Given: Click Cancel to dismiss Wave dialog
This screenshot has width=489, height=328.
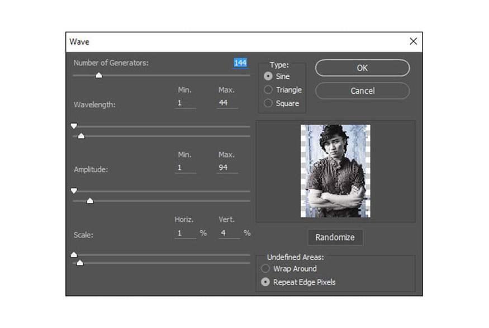Looking at the screenshot, I should tap(362, 91).
